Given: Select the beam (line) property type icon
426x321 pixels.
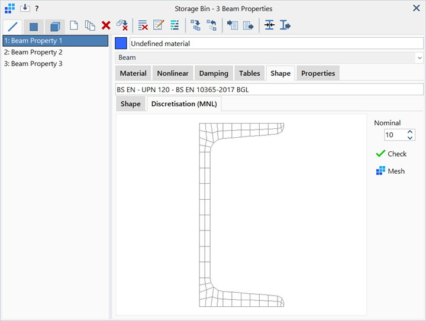Looking at the screenshot, I should click(x=13, y=27).
